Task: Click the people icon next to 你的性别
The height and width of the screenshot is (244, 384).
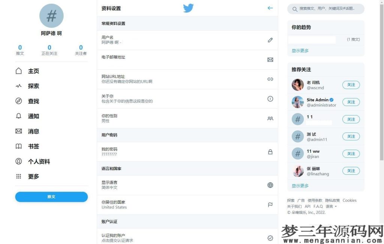Action: [x=270, y=118]
